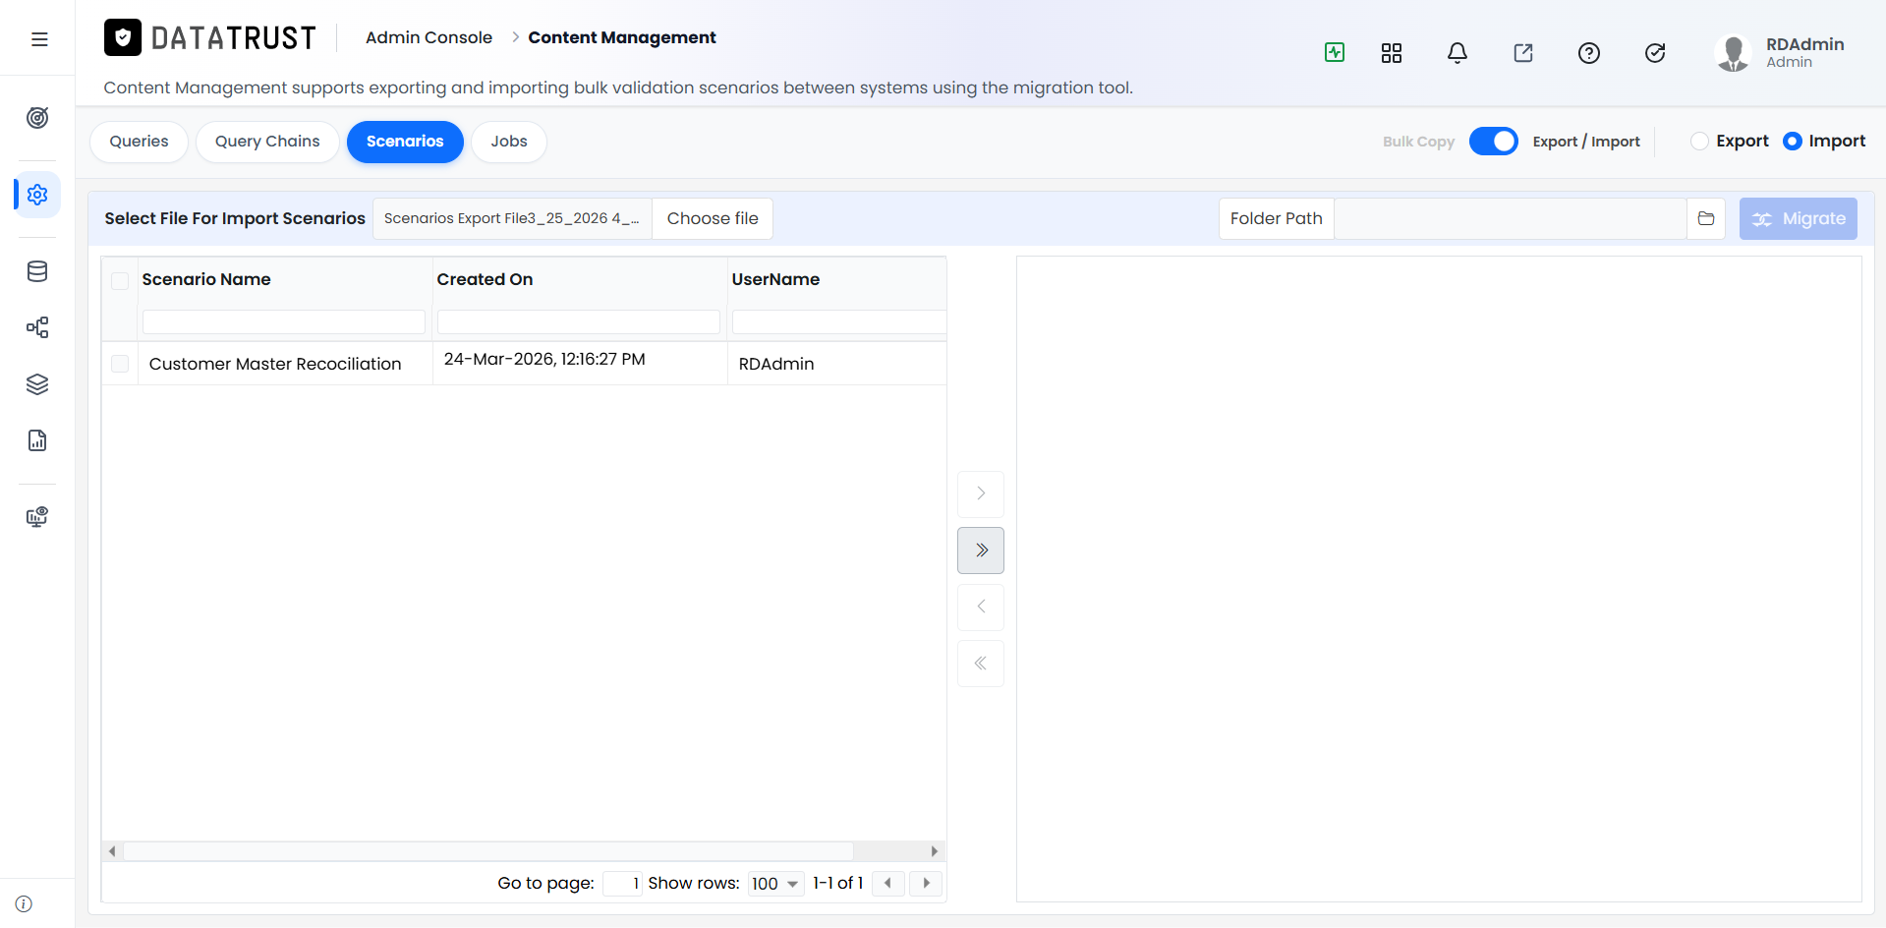Focus the Go to page input

click(622, 883)
